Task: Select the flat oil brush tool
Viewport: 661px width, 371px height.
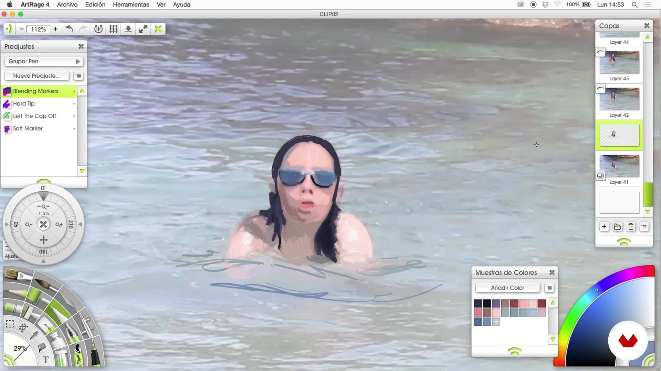Action: coord(18,275)
